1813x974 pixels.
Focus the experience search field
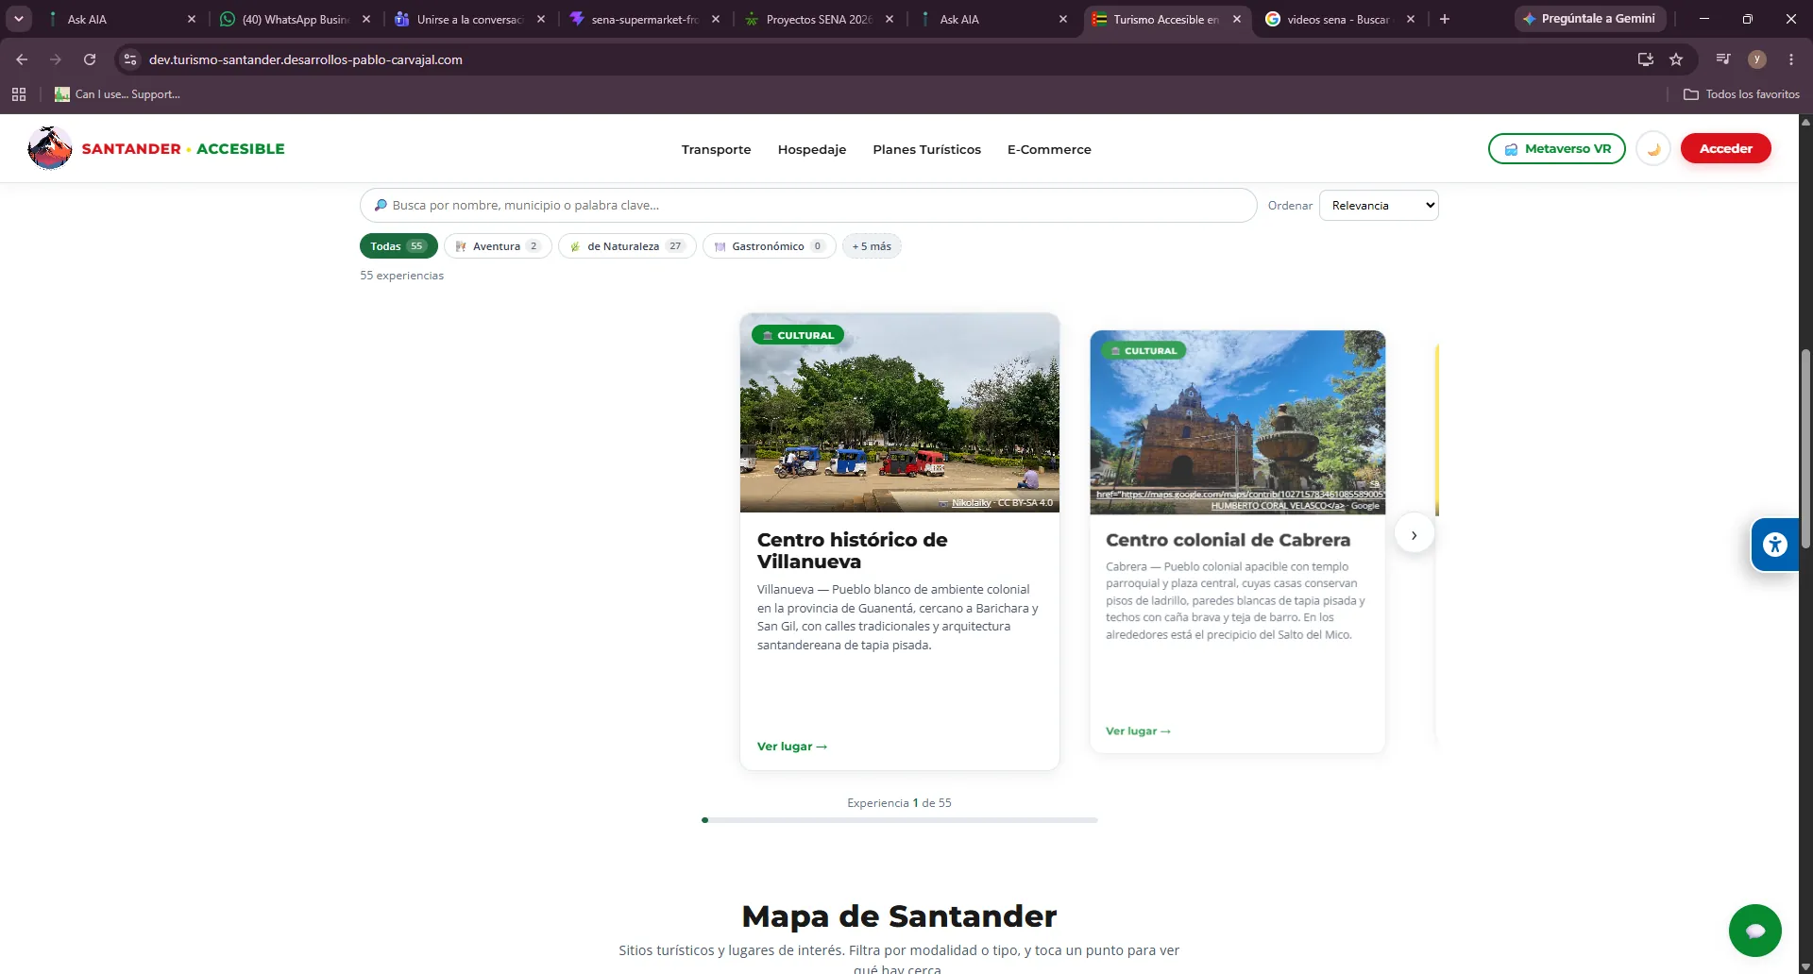[x=808, y=206]
